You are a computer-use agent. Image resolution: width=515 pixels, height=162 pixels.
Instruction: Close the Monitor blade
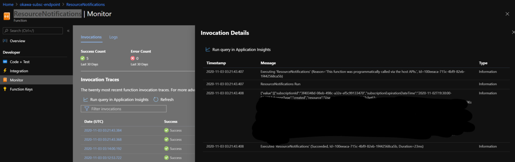point(508,14)
